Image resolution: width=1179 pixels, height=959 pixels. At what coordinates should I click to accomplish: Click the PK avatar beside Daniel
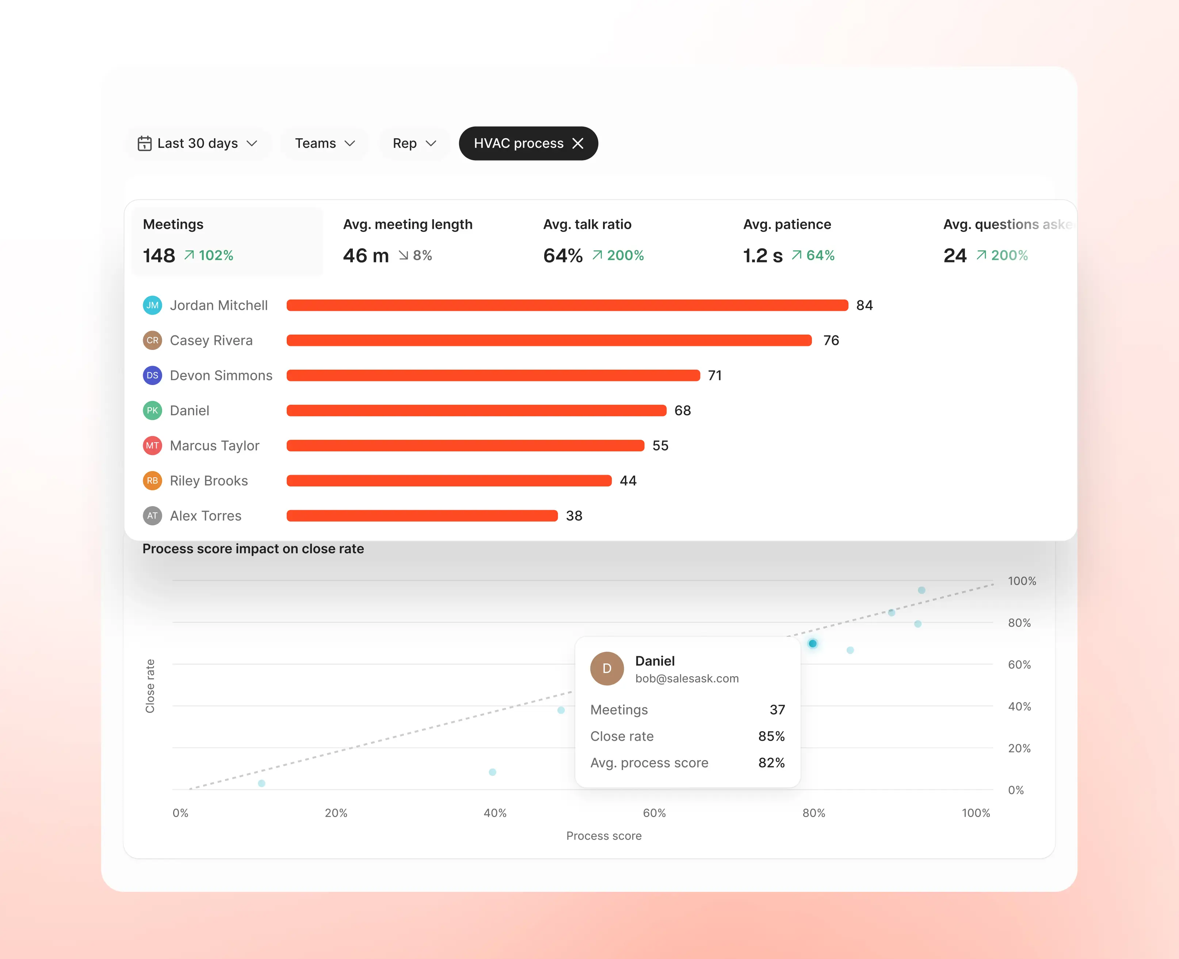(153, 411)
